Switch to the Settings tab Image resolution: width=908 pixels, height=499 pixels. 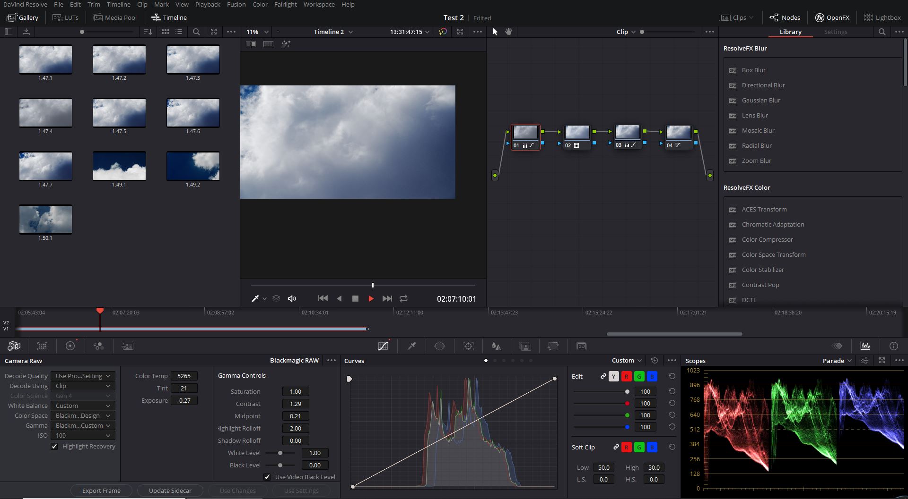pos(836,32)
